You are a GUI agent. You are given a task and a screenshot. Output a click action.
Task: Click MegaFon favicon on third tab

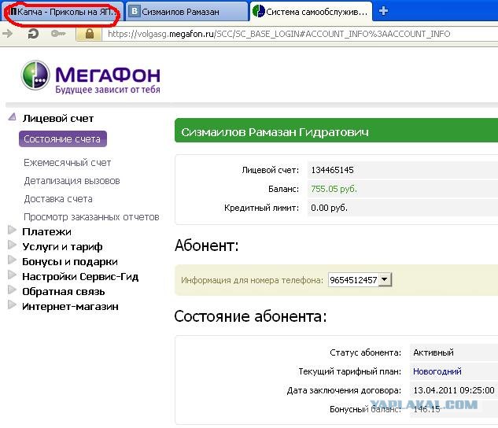coord(259,11)
